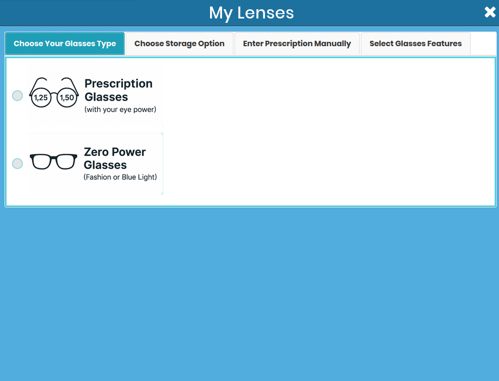Click the round prescription glasses icon

click(x=54, y=93)
